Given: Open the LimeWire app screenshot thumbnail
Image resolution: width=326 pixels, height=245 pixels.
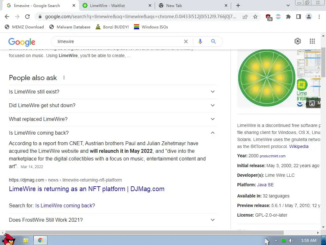Looking at the screenshot, I should click(308, 63).
